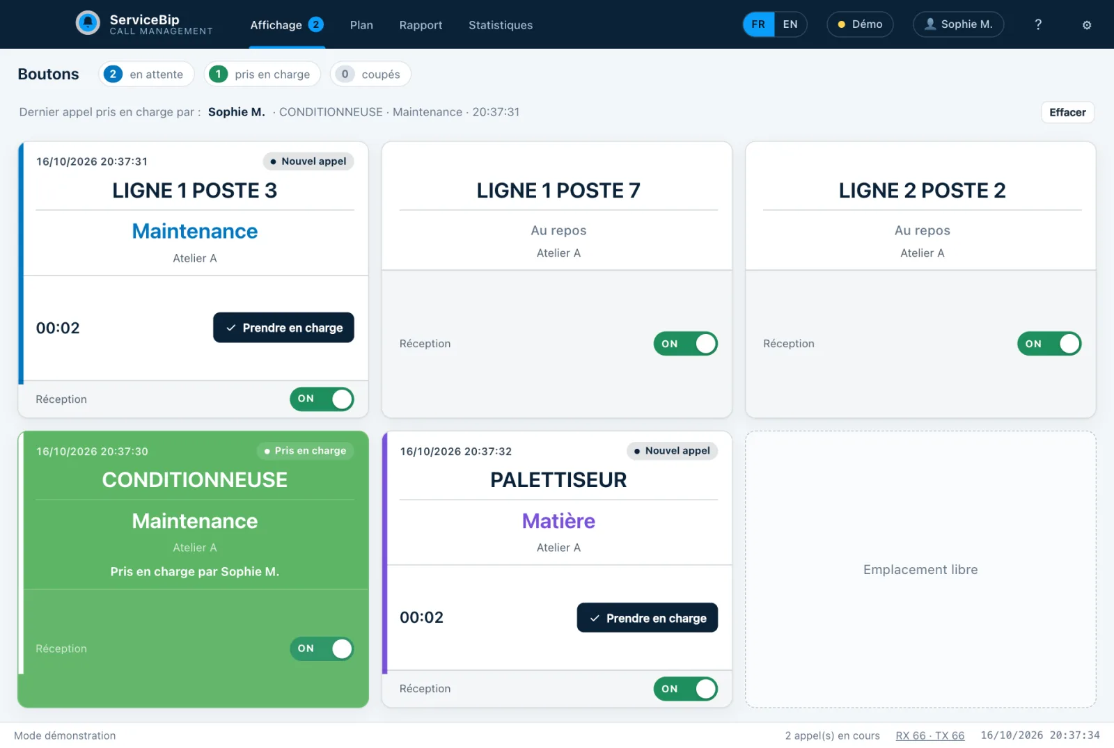Click 'Nouvel appel' badge on PALETTISEUR
1114x748 pixels.
pos(672,451)
